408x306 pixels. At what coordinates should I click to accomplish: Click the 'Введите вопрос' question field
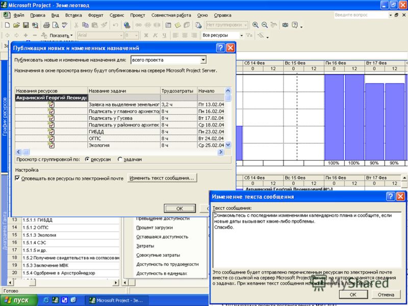[361, 15]
